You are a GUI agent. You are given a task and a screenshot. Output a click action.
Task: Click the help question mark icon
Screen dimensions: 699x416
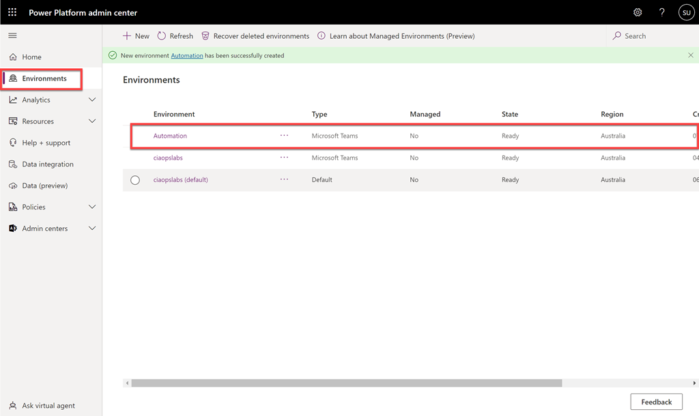[x=661, y=12]
